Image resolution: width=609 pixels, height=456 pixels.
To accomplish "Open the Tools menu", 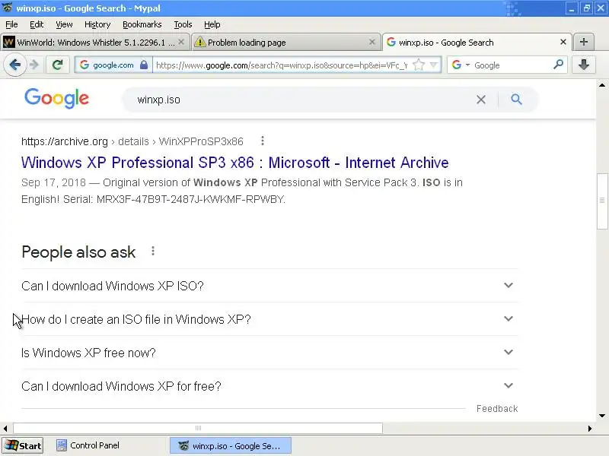I will [x=183, y=24].
